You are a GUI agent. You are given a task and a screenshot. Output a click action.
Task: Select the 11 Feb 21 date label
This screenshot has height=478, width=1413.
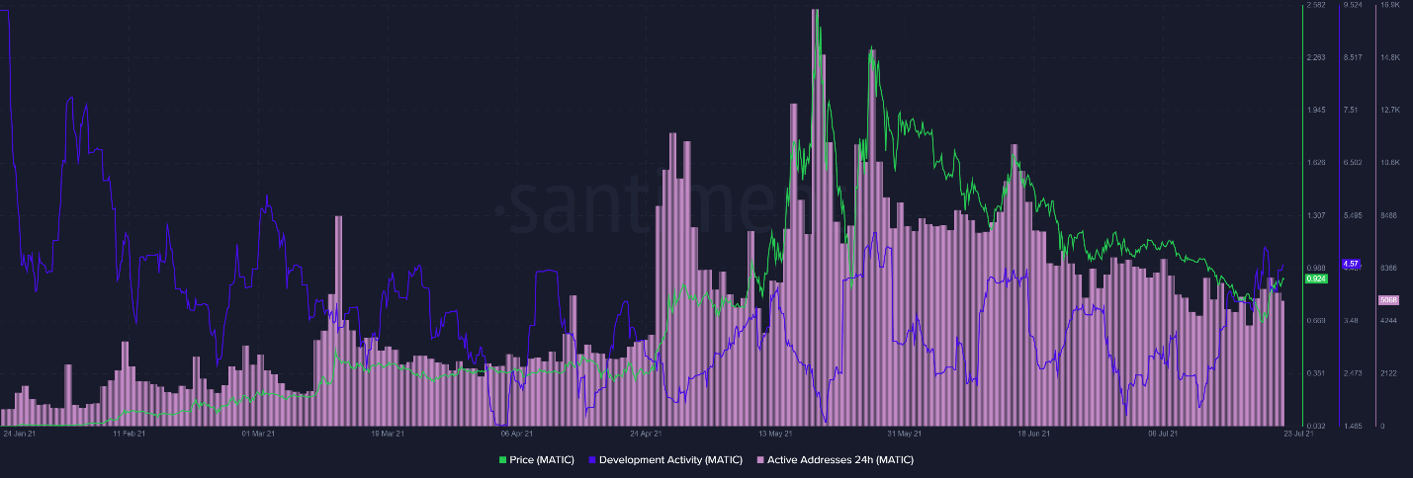pos(130,433)
